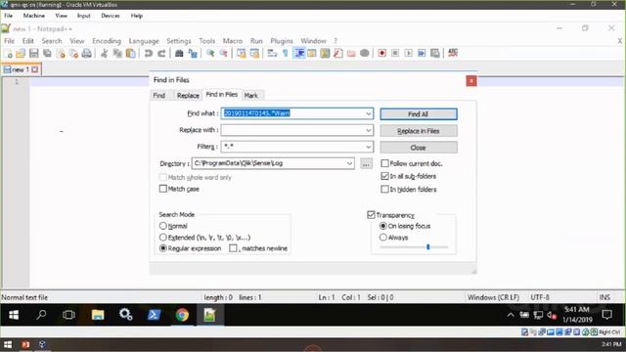Expand the Directory dropdown list

pyautogui.click(x=349, y=163)
